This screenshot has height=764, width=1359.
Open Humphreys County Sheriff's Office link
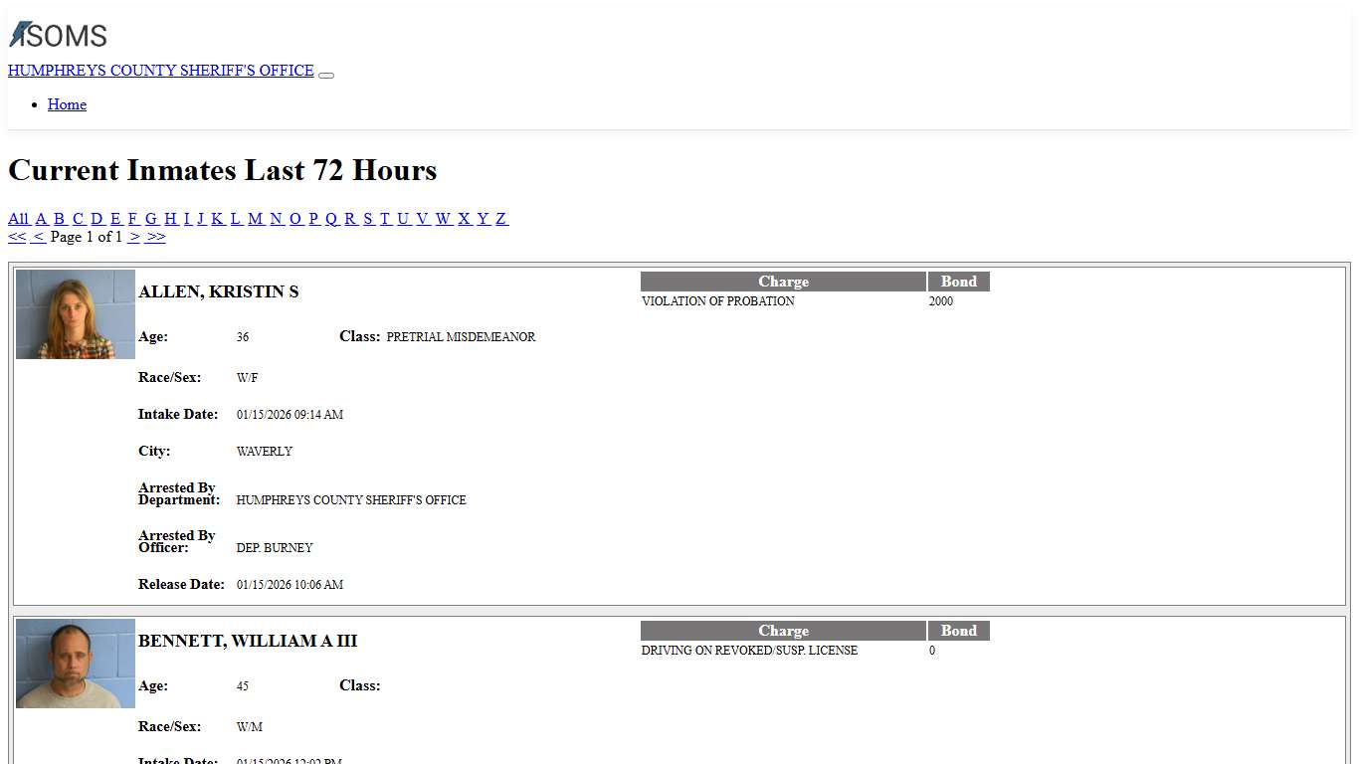[x=161, y=71]
